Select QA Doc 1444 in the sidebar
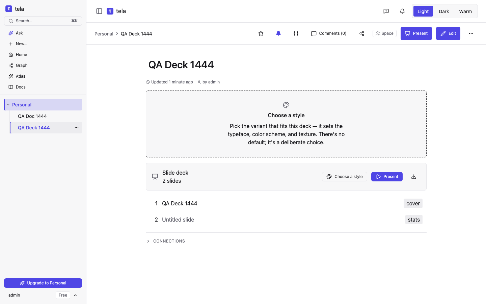This screenshot has height=304, width=486. pos(46,116)
